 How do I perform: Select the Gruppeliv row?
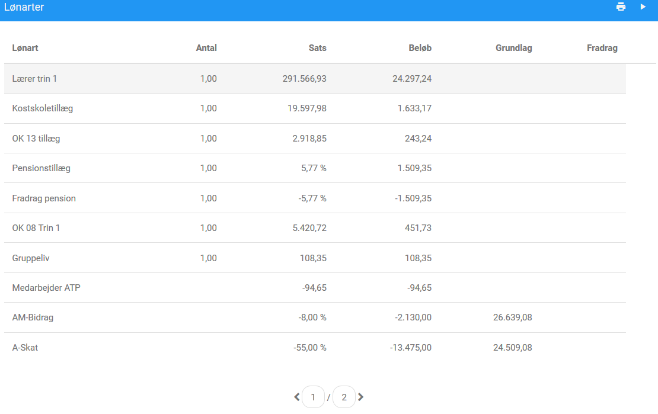315,258
